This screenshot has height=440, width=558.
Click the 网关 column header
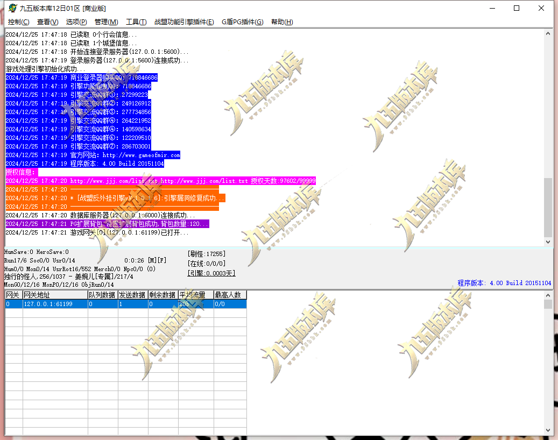[x=14, y=295]
